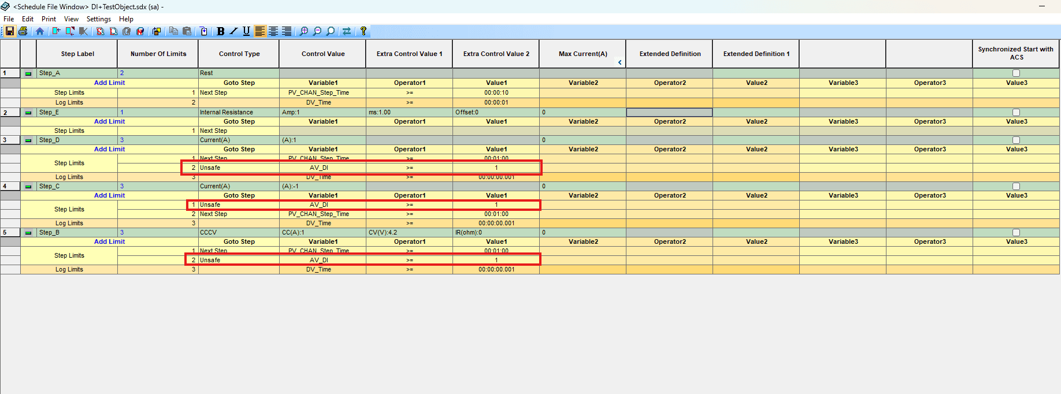
Task: Click the document with blue down-arrow icon
Action: [x=203, y=31]
